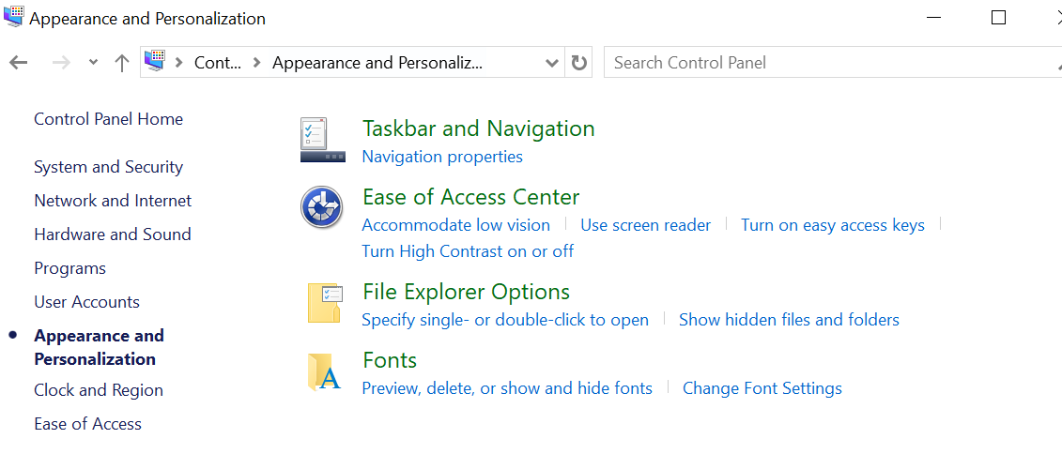The image size is (1062, 469).
Task: Click the Taskbar and Navigation icon
Action: [323, 140]
